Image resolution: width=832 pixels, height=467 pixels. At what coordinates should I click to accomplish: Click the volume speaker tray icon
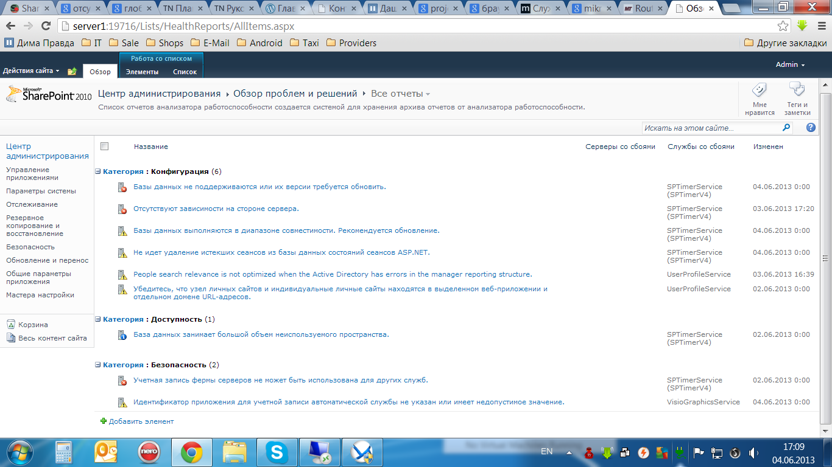pyautogui.click(x=753, y=452)
